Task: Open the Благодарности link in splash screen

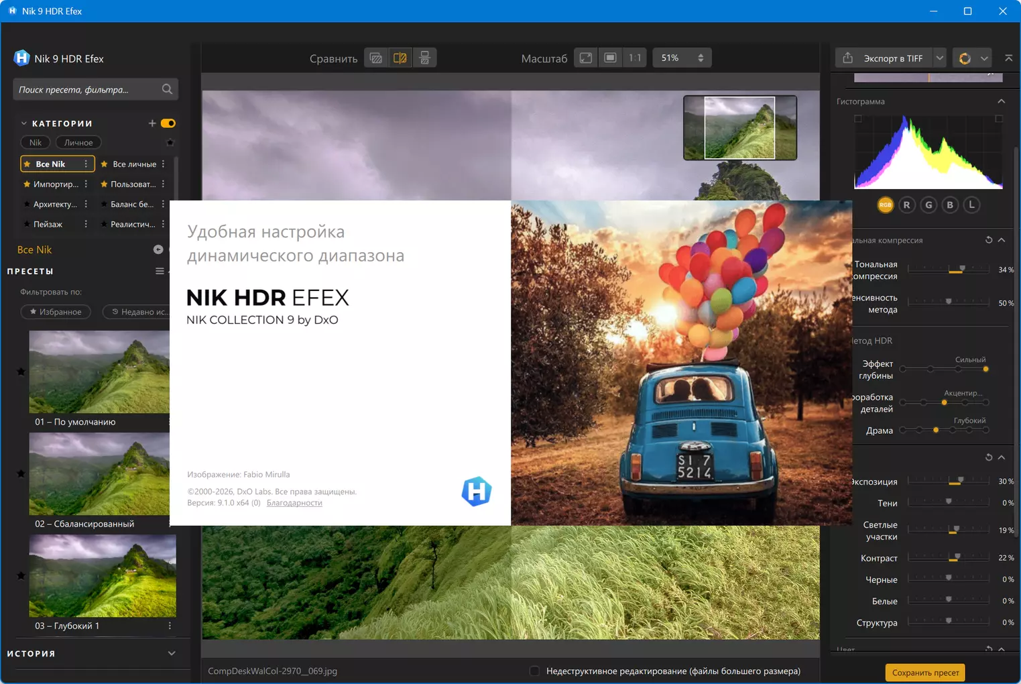Action: coord(294,503)
